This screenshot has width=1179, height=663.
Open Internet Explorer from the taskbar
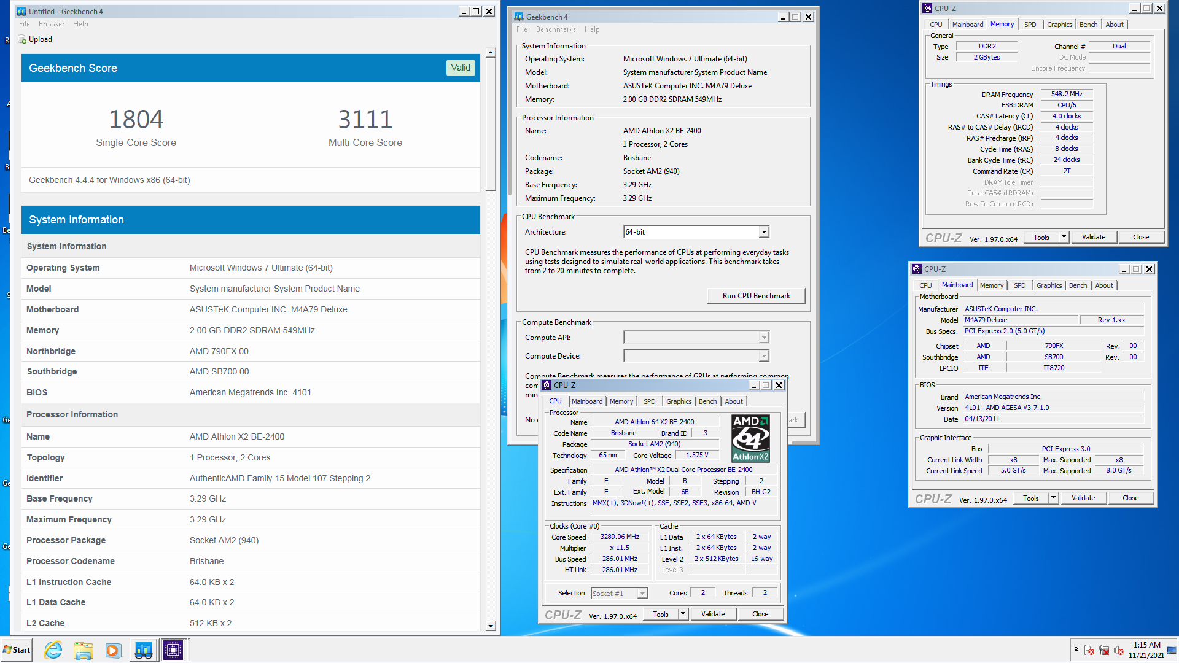(53, 650)
